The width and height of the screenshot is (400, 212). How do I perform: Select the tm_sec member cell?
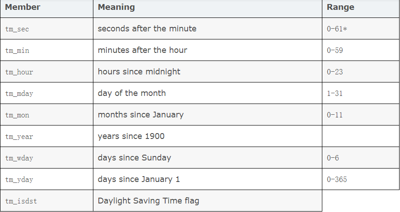(x=47, y=29)
